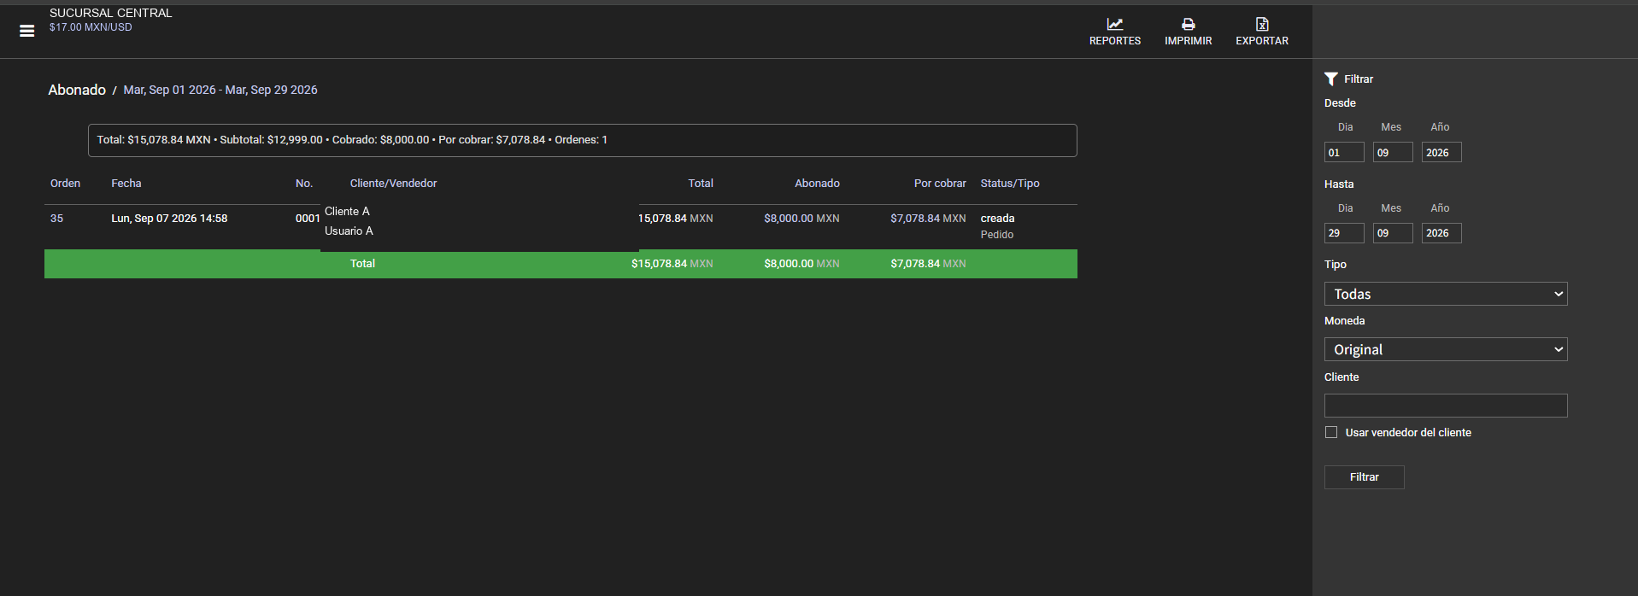The height and width of the screenshot is (596, 1638).
Task: Click the funnel filter icon
Action: (x=1330, y=79)
